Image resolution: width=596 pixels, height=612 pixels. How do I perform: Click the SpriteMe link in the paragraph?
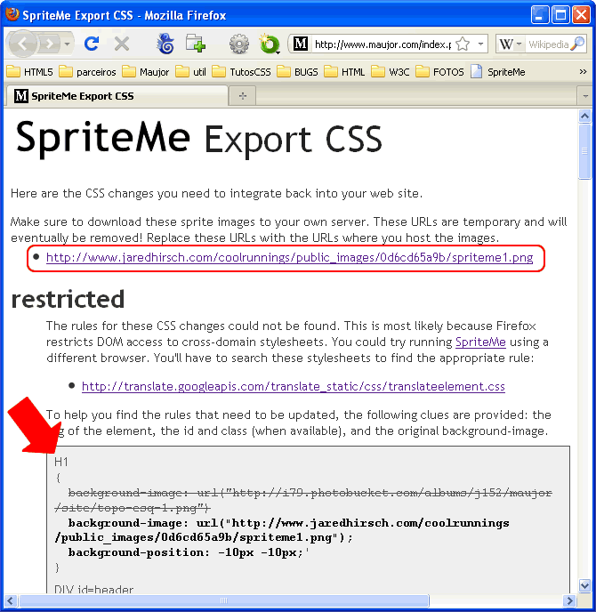[x=480, y=342]
